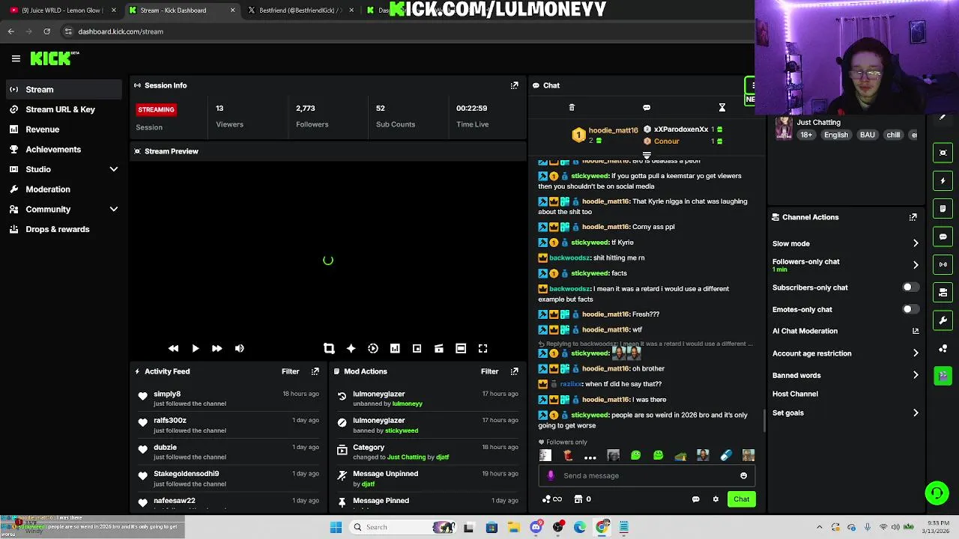Pop out the Session Info panel
The height and width of the screenshot is (539, 959).
(514, 85)
